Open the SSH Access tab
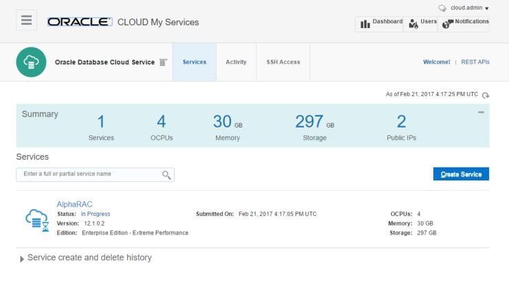This screenshot has height=284, width=509. click(x=283, y=62)
